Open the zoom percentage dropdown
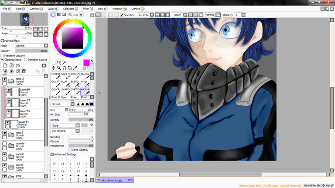This screenshot has width=335, height=188. point(152,15)
